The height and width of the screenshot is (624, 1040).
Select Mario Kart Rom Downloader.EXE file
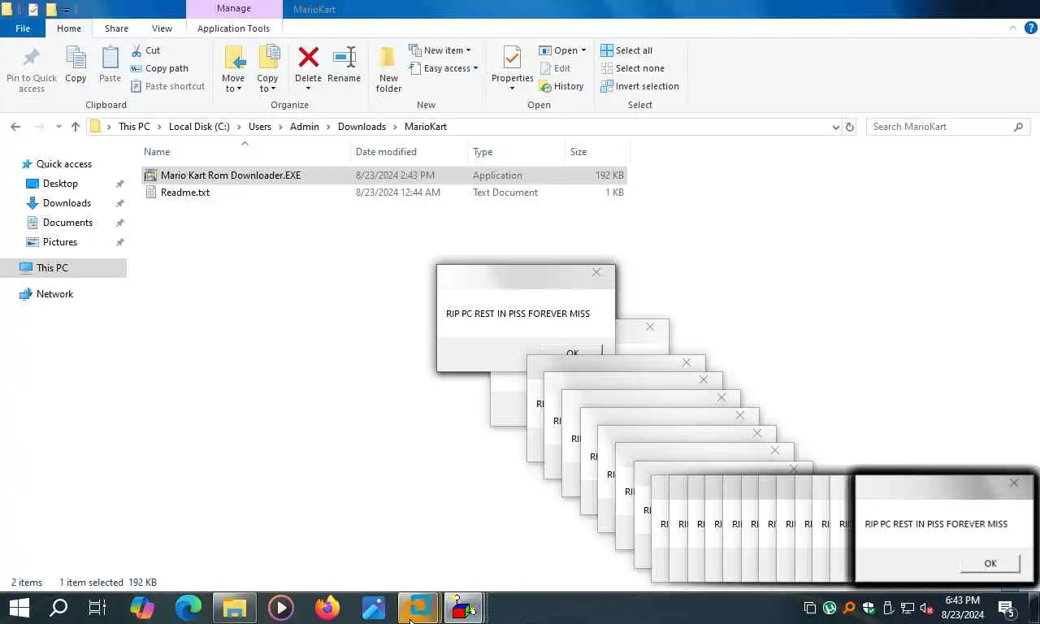click(x=384, y=175)
